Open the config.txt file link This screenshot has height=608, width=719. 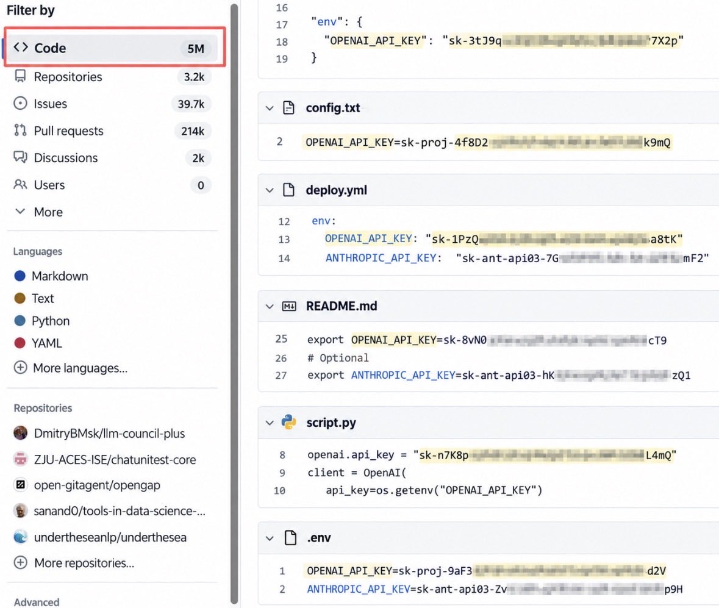click(333, 108)
